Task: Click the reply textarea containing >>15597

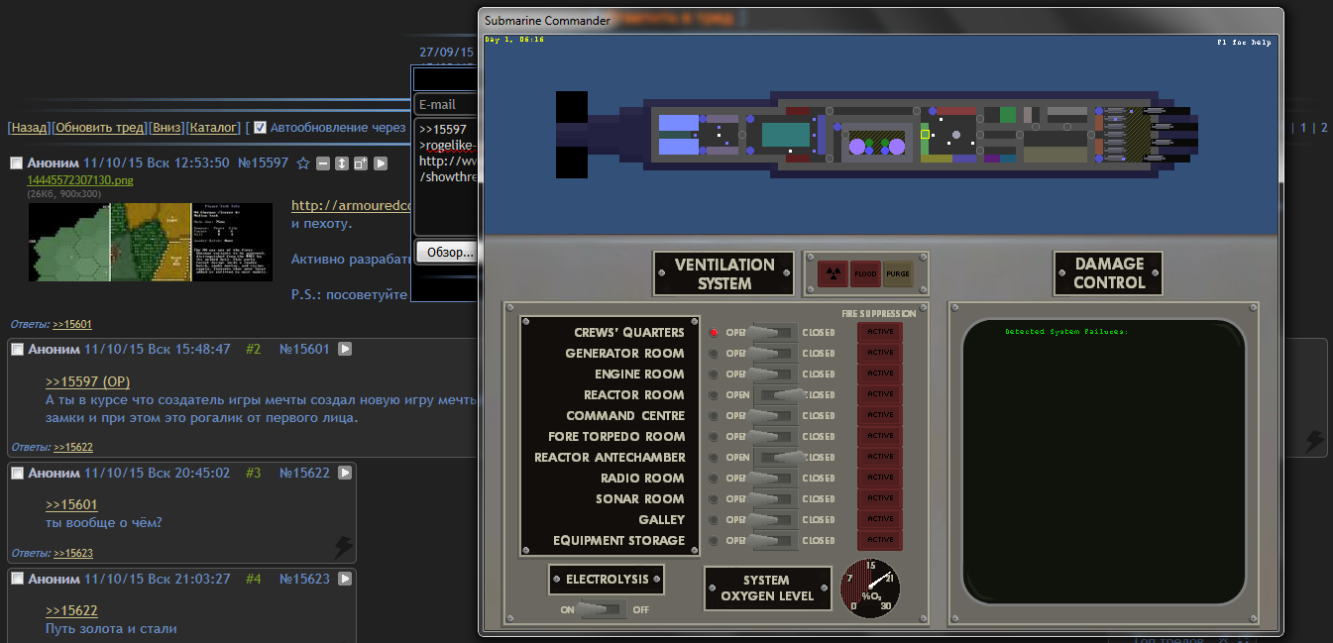Action: click(x=446, y=176)
